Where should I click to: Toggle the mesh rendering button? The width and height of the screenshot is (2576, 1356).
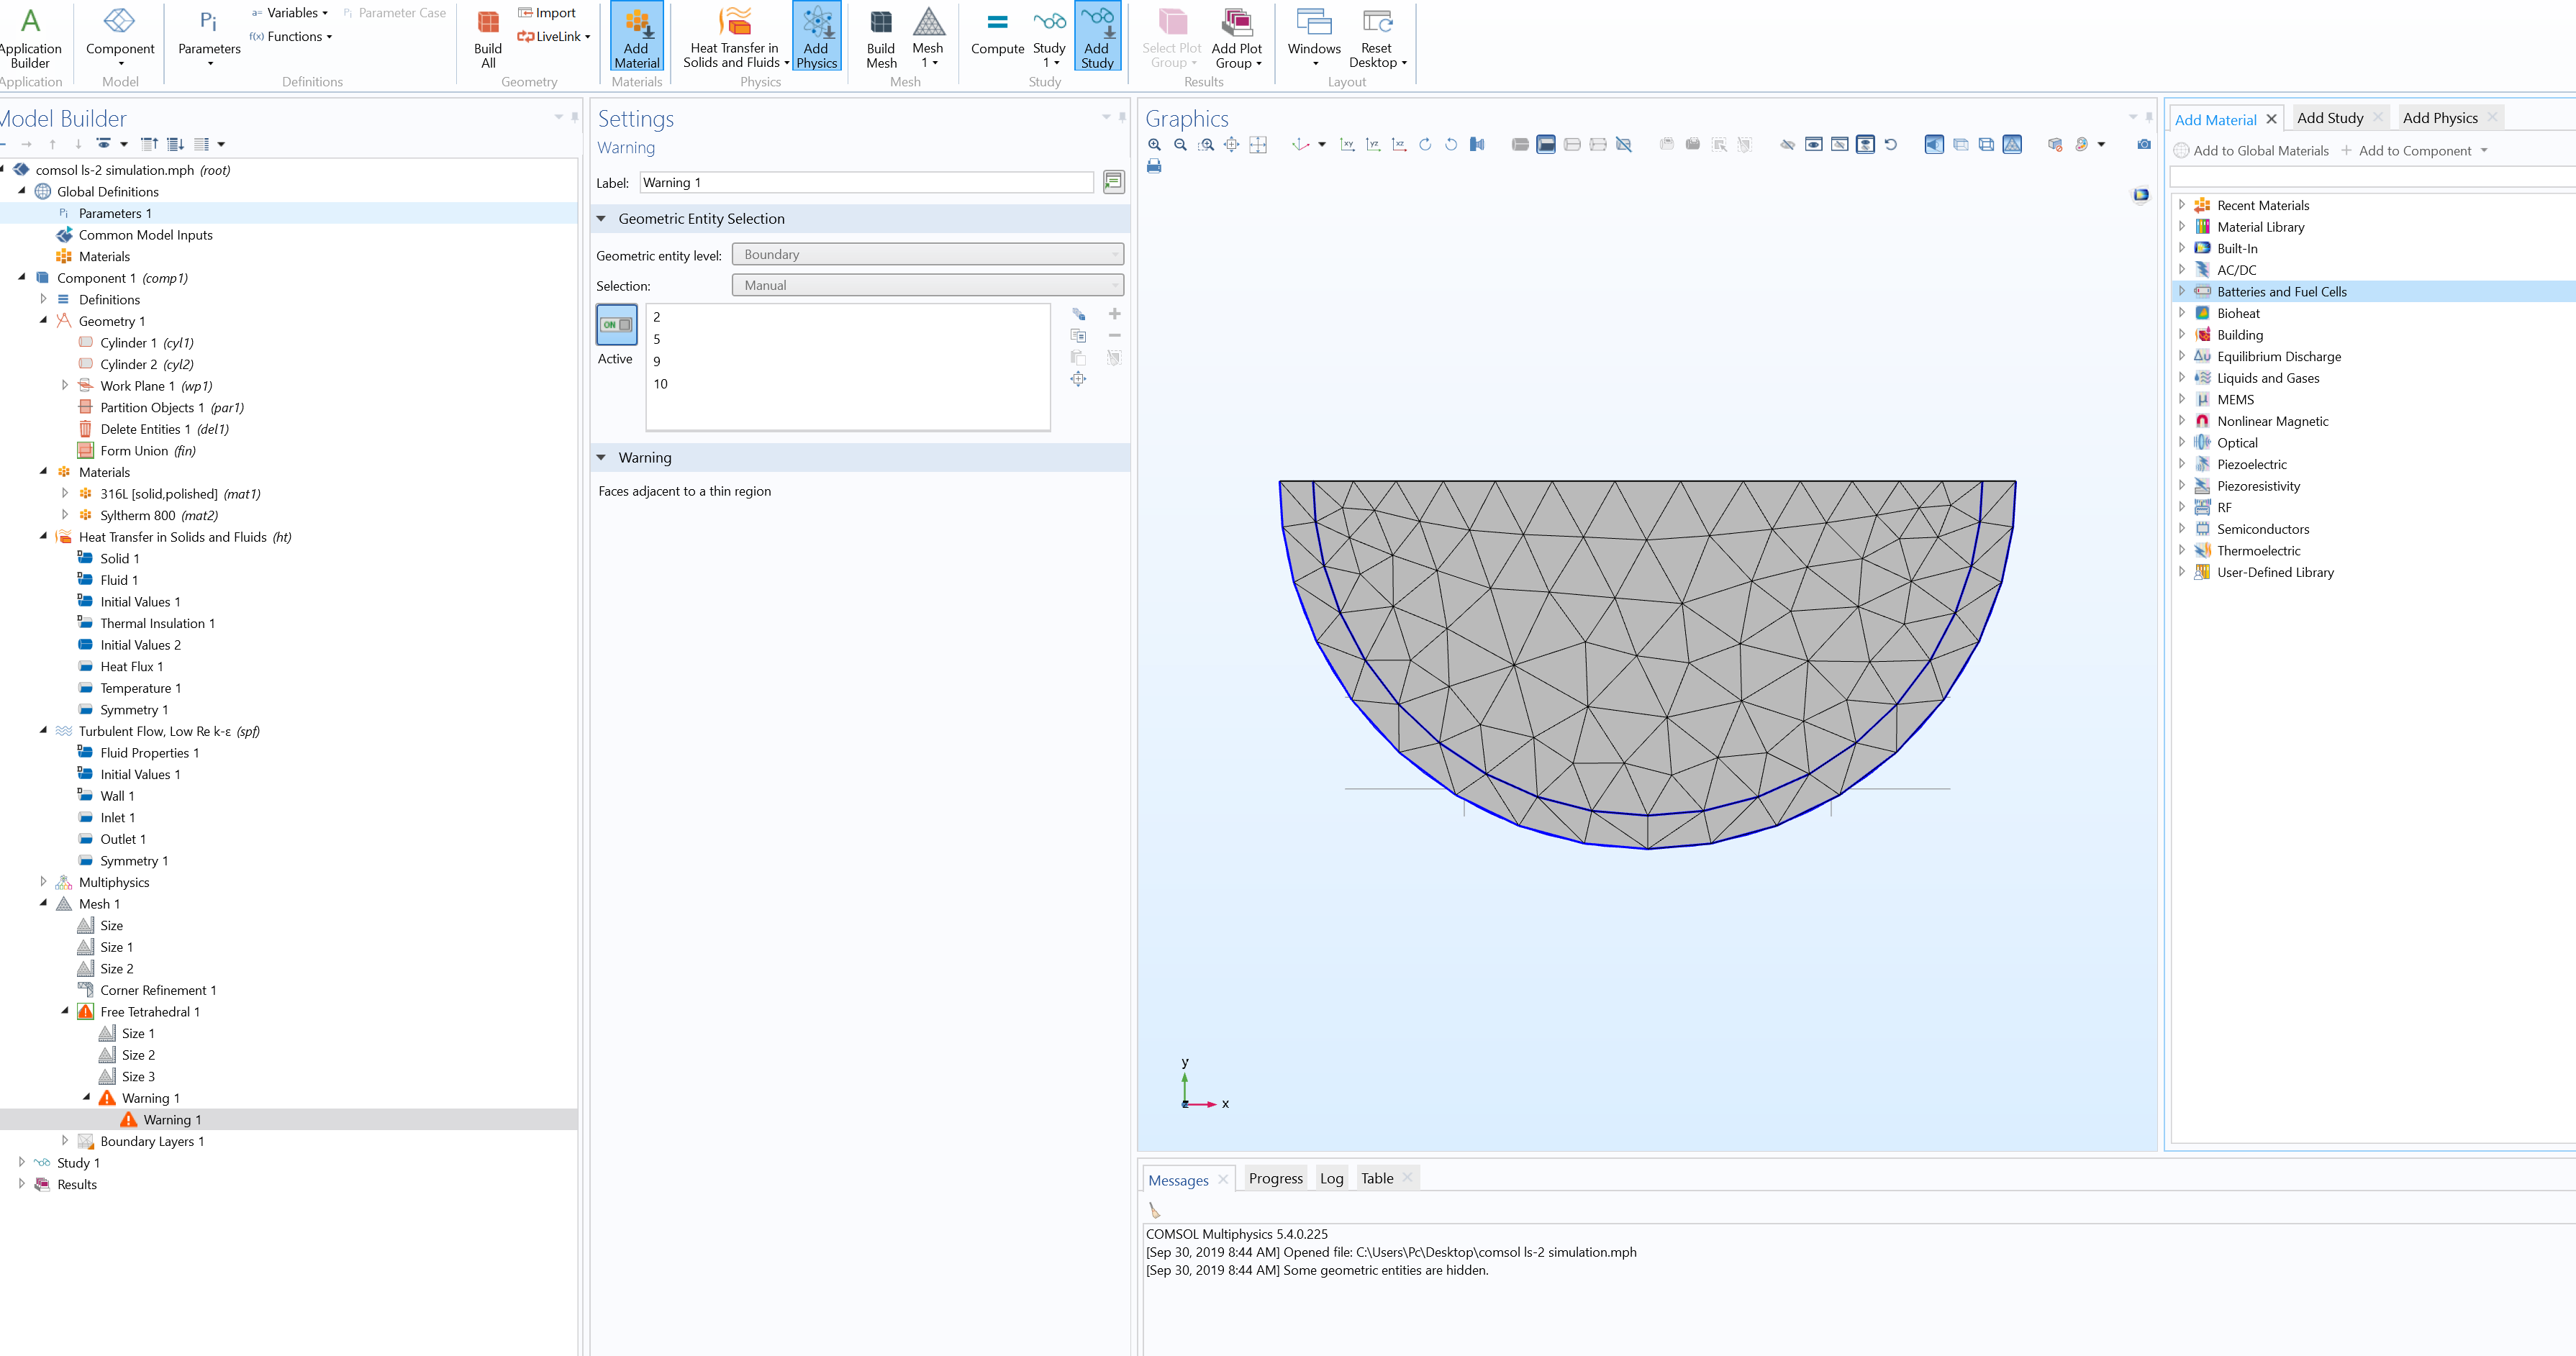[x=2012, y=145]
